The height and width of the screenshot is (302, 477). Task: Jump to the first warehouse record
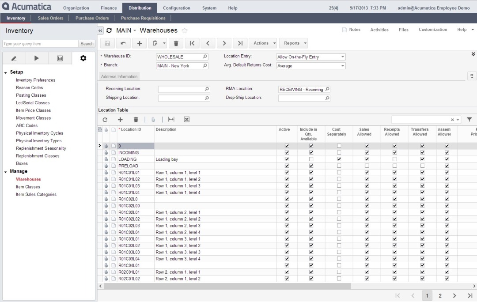pos(192,43)
